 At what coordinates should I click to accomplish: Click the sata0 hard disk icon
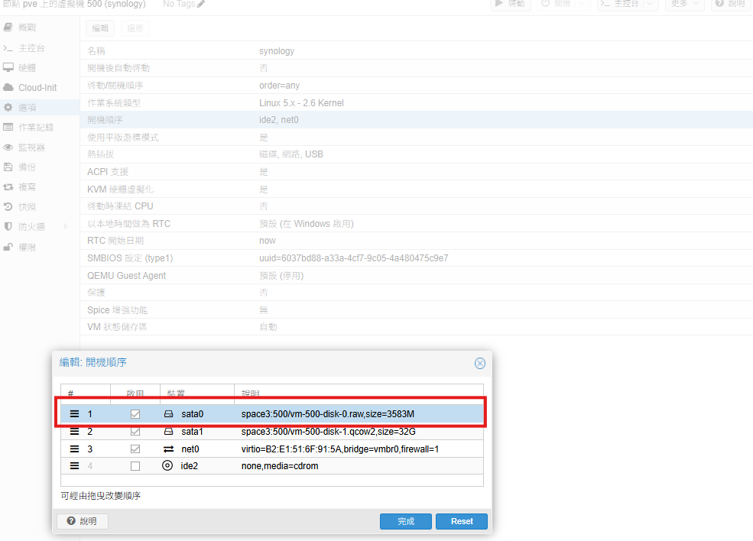tap(169, 413)
